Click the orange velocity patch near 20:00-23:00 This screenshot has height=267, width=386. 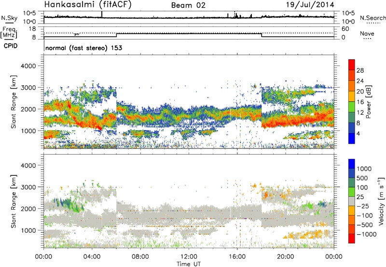pyautogui.click(x=305, y=234)
